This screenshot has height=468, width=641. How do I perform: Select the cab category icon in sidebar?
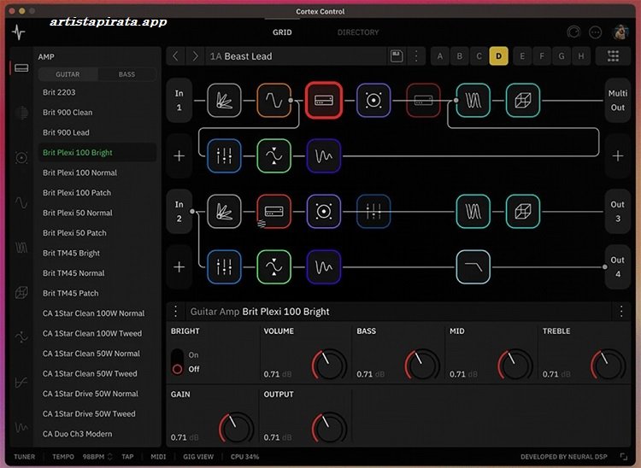pos(21,158)
